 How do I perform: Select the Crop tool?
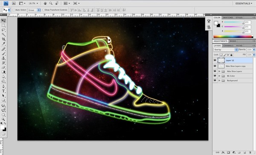[x=3, y=39]
